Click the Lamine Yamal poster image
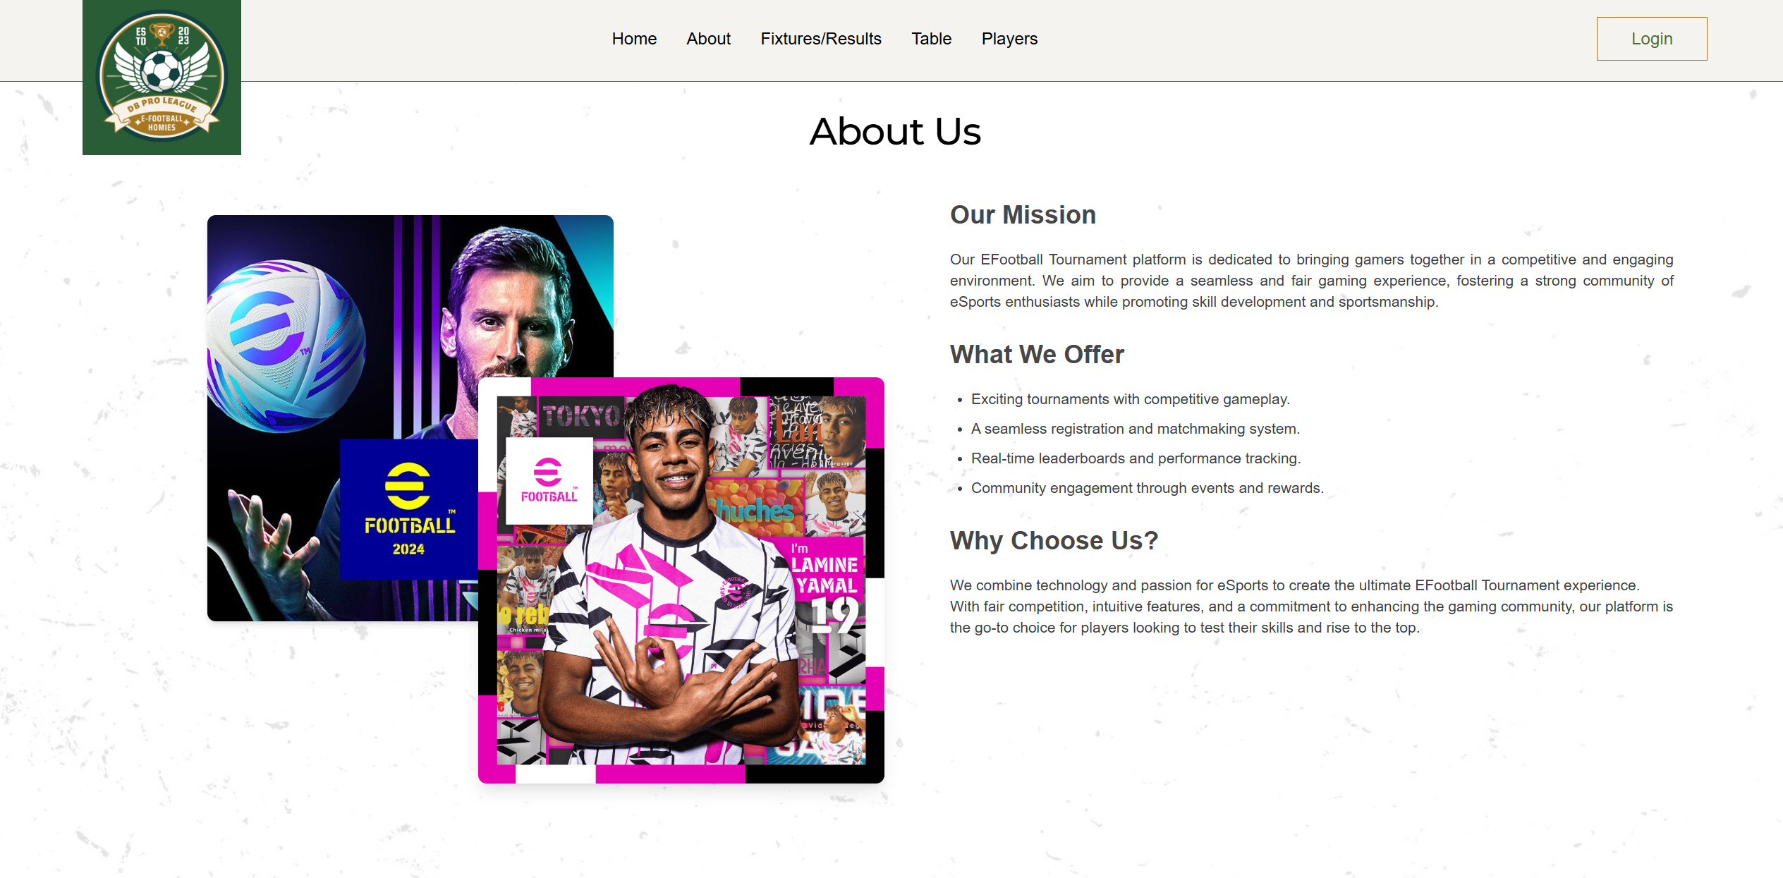Screen dimensions: 1783x878 tap(681, 580)
